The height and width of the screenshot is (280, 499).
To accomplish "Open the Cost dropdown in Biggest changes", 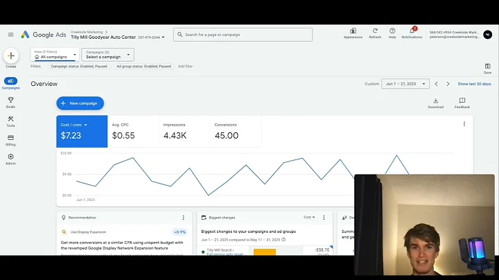I will 309,218.
